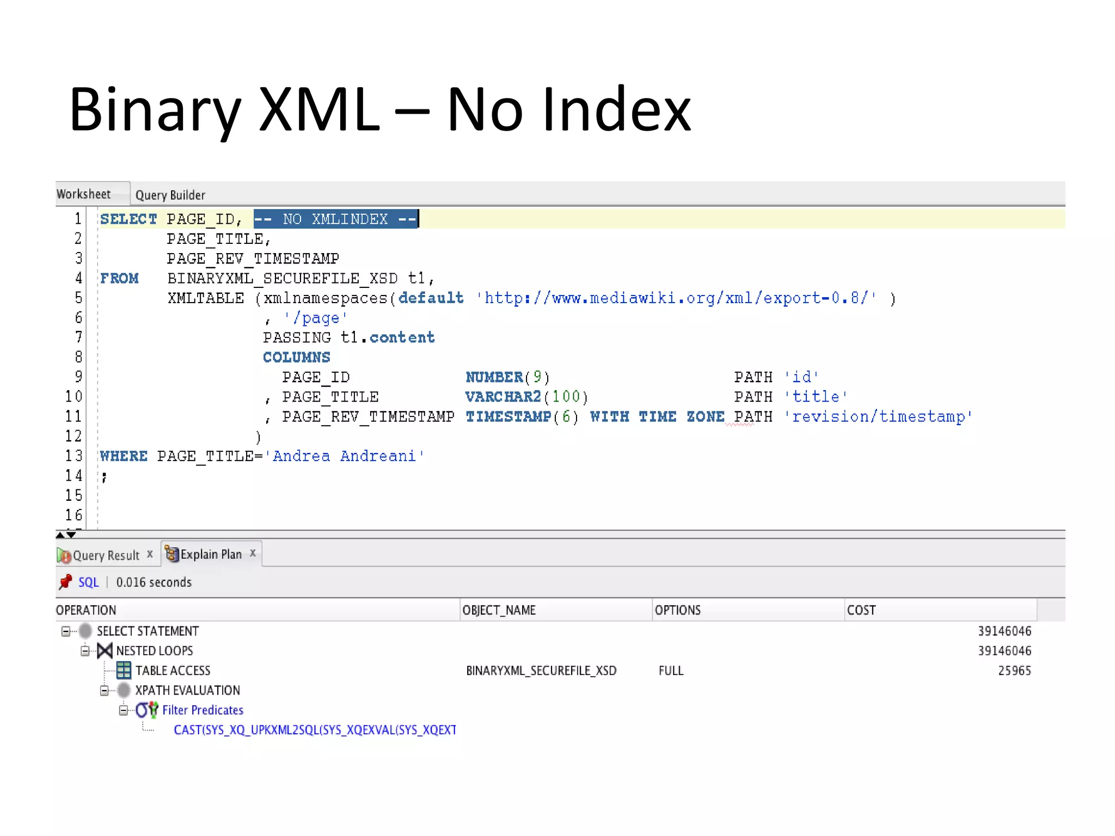Click the 0.016 seconds timing text
1115x836 pixels.
click(x=154, y=582)
